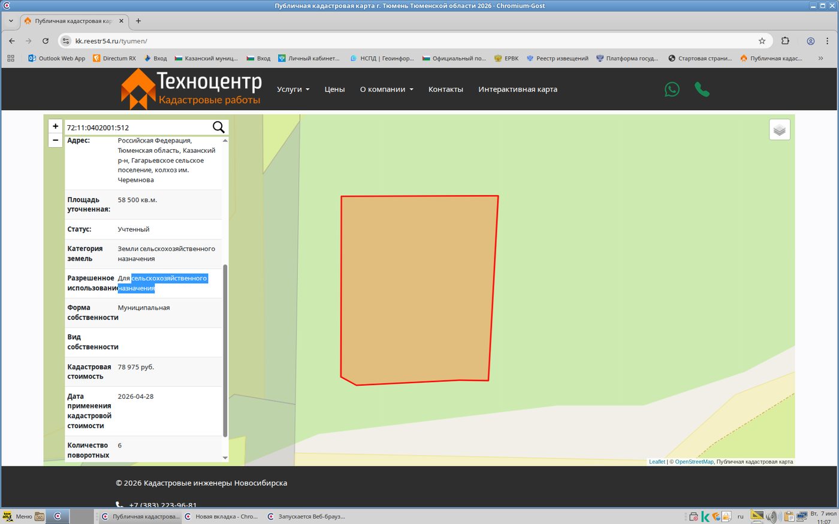The height and width of the screenshot is (524, 839).
Task: Open the Стартовая страни... bookmark
Action: click(700, 58)
